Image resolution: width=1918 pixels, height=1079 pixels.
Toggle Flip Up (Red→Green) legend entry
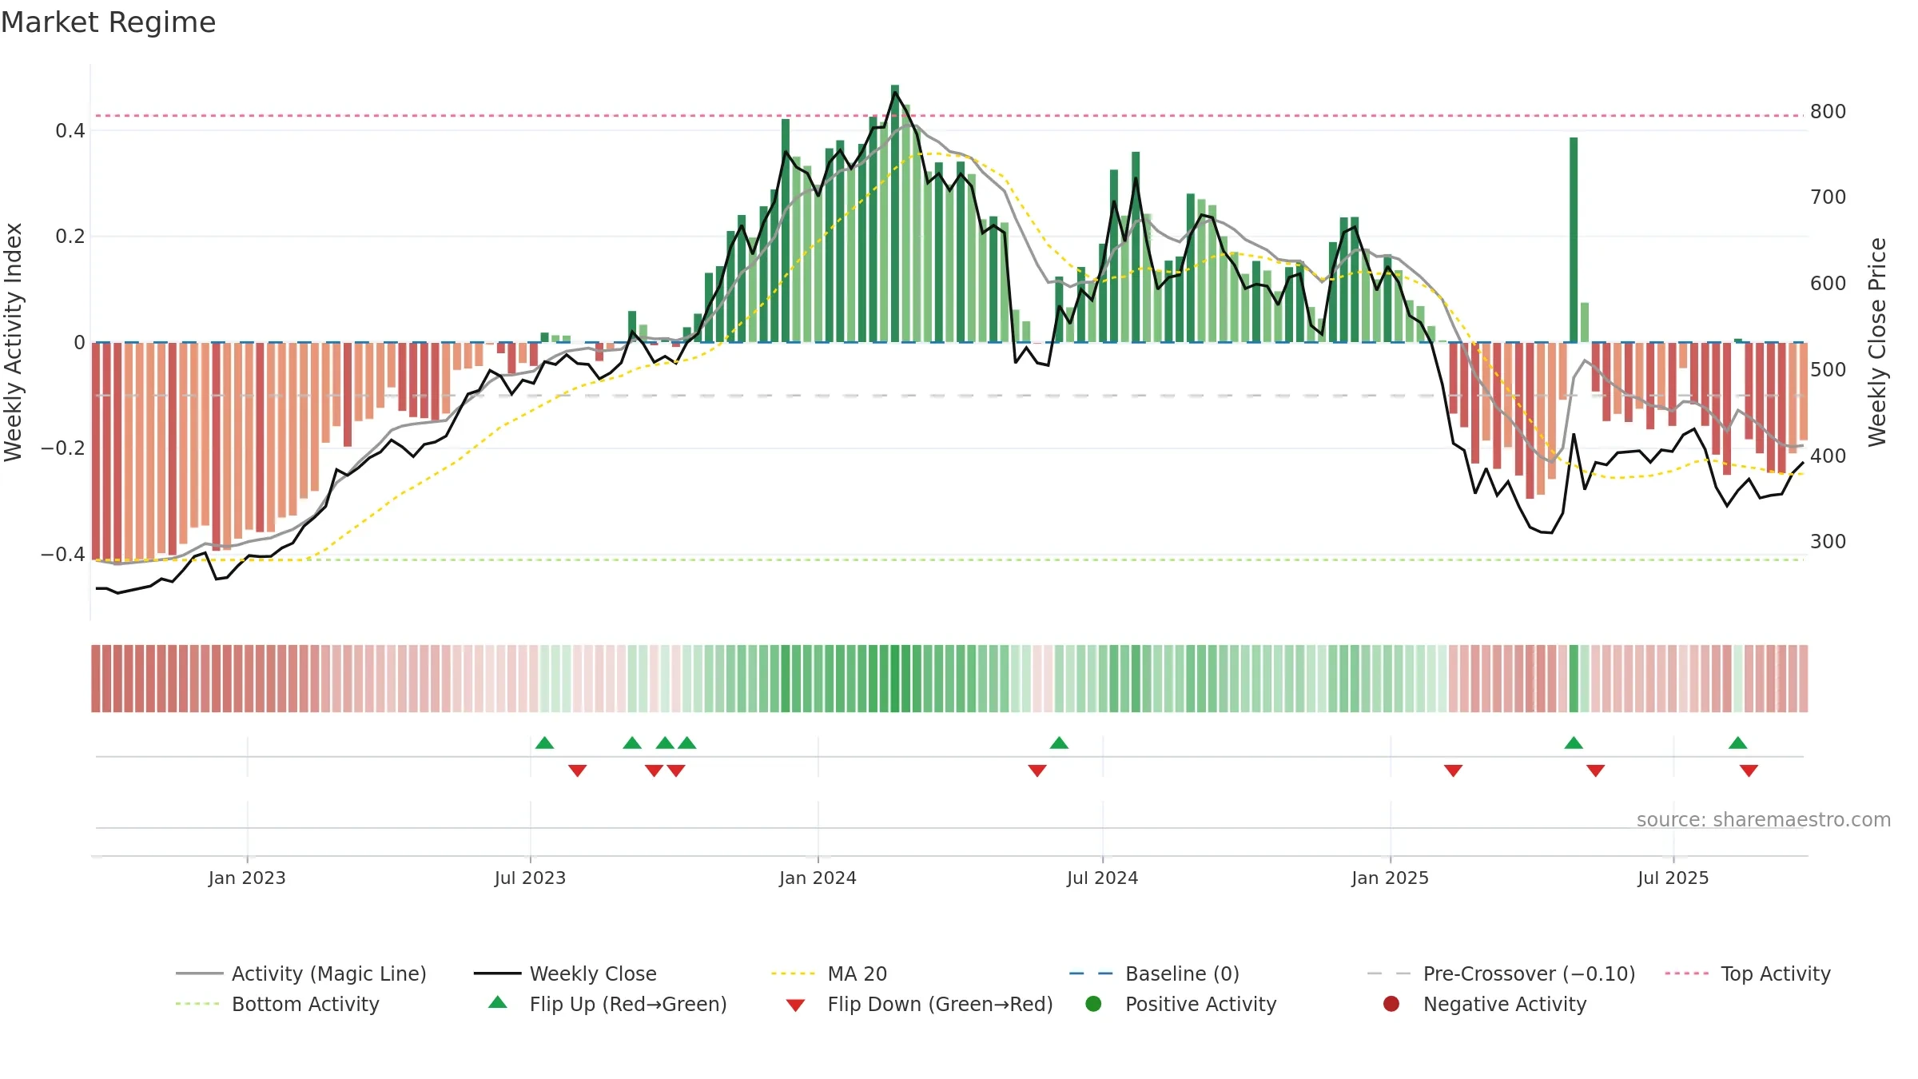607,1004
